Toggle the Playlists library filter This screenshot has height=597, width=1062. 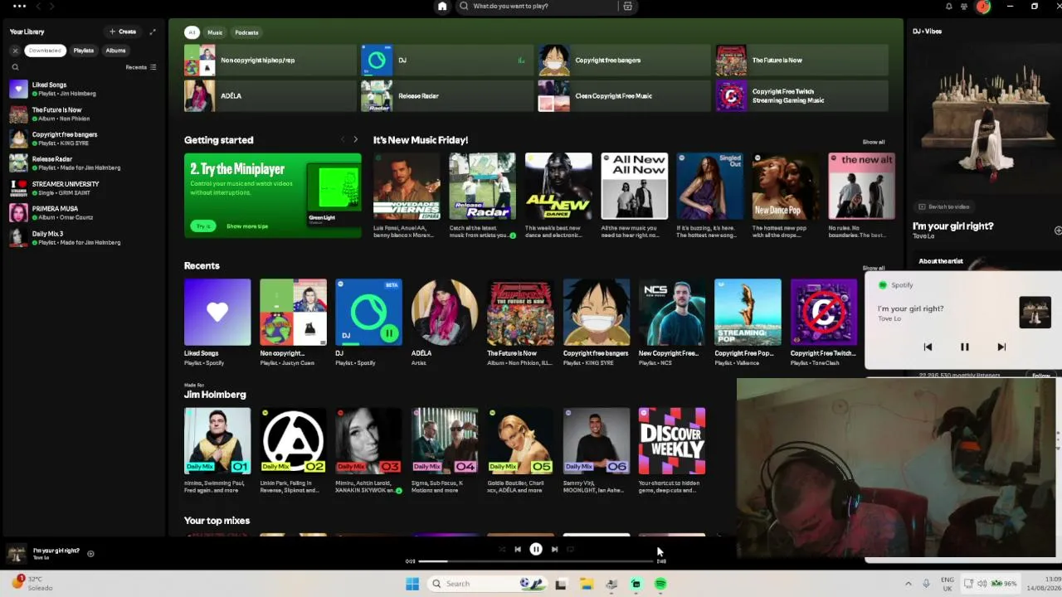pyautogui.click(x=84, y=51)
